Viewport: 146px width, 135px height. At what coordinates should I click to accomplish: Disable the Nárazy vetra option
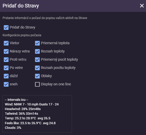tap(6, 51)
